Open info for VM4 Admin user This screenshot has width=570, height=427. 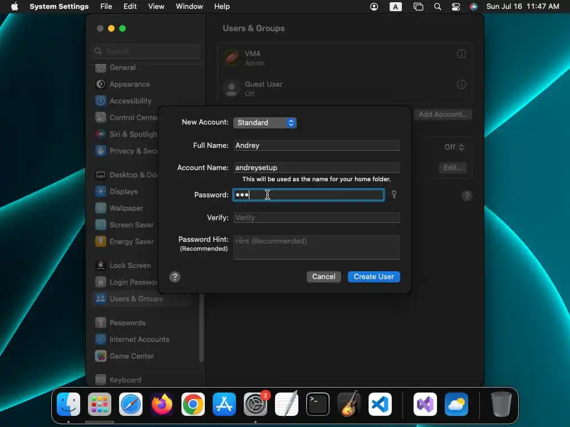[461, 54]
